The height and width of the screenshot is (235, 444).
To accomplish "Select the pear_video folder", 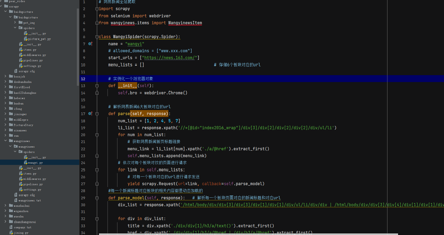I will tap(17, 1).
